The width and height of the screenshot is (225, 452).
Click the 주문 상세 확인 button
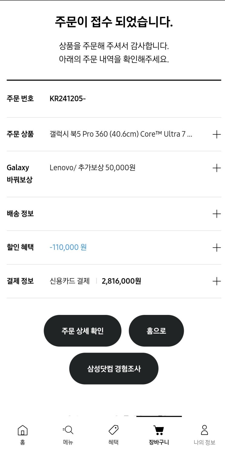coord(83,331)
